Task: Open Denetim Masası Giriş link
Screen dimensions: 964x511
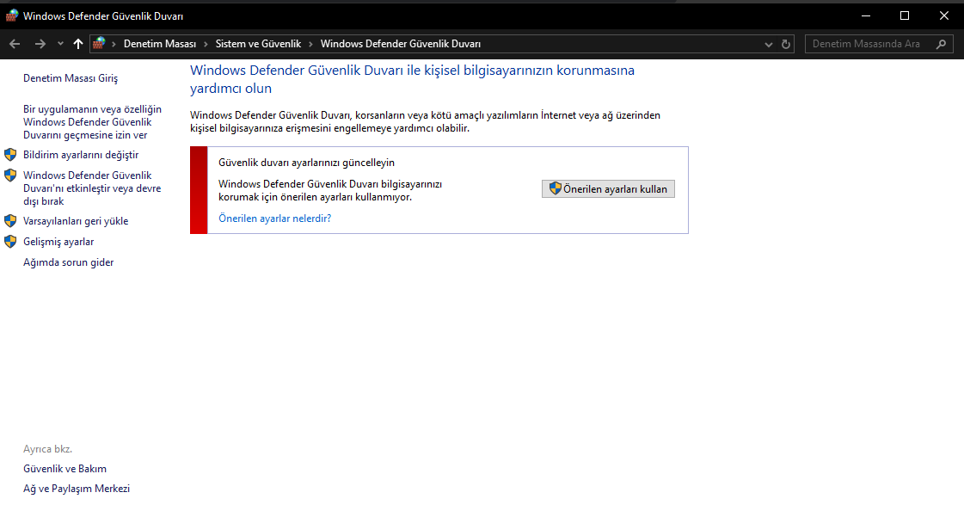Action: click(x=71, y=78)
